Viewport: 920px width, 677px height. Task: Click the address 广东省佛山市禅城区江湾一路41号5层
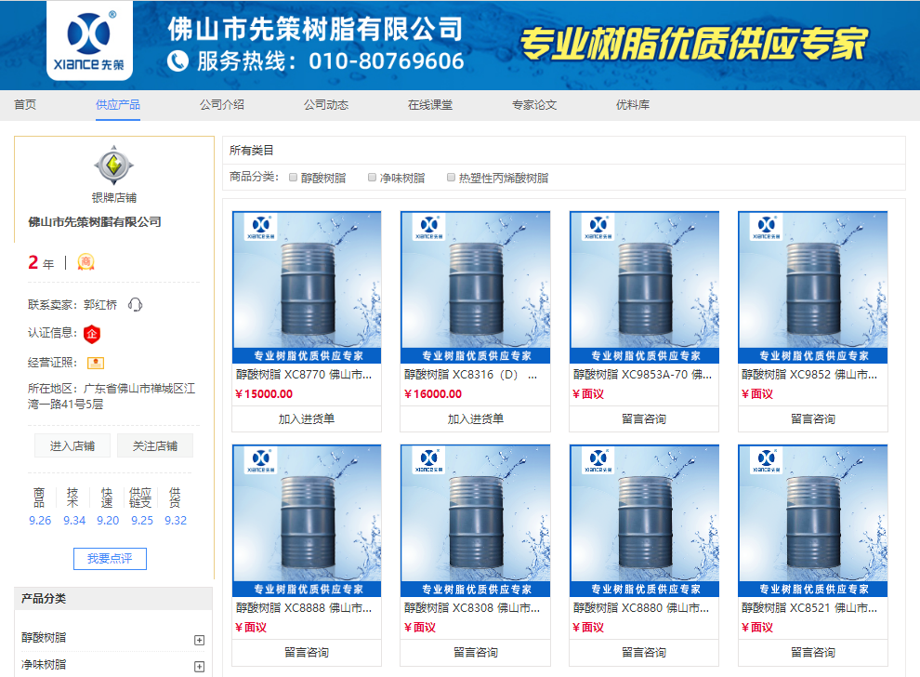pyautogui.click(x=112, y=396)
